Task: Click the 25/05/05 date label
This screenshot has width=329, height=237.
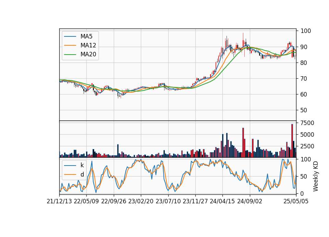Action: point(296,201)
